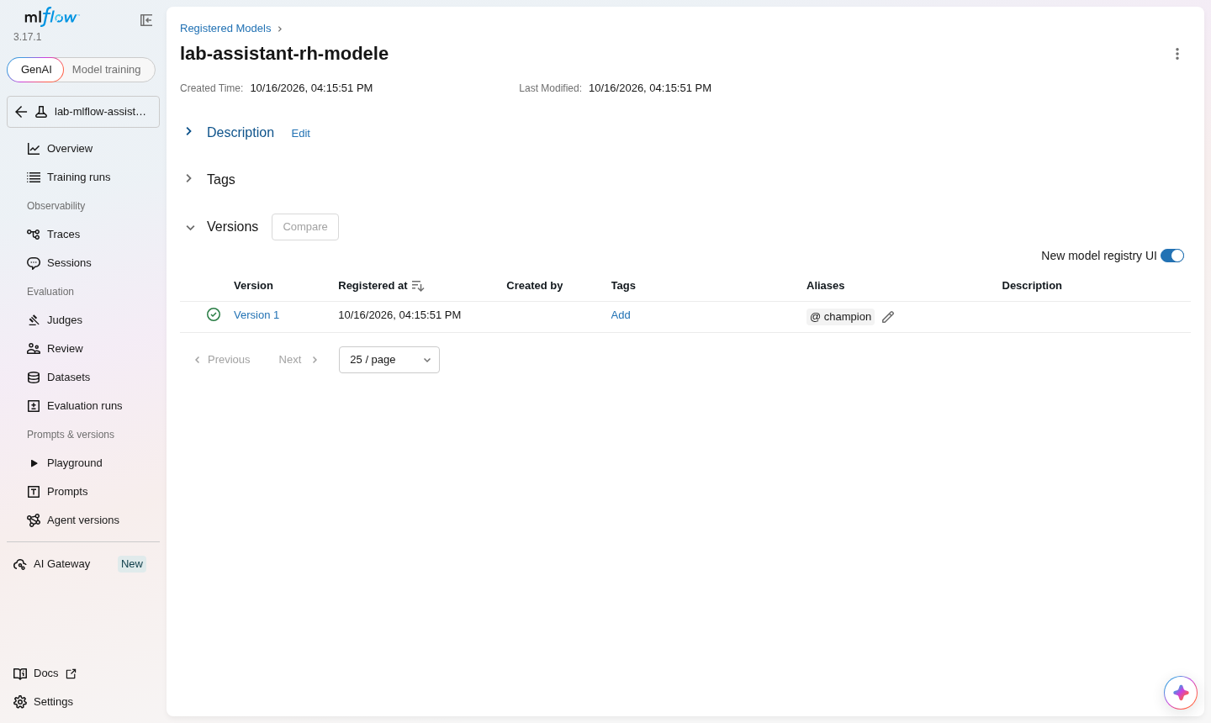Click the Next page button
The width and height of the screenshot is (1211, 723).
pyautogui.click(x=299, y=360)
